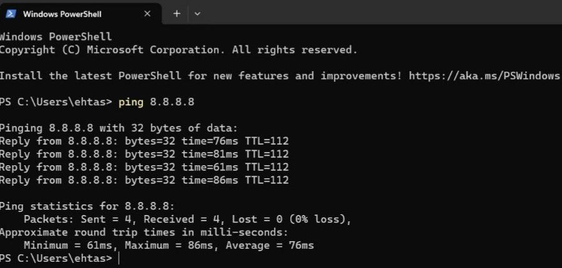Close the Windows PowerShell tab

coord(148,13)
